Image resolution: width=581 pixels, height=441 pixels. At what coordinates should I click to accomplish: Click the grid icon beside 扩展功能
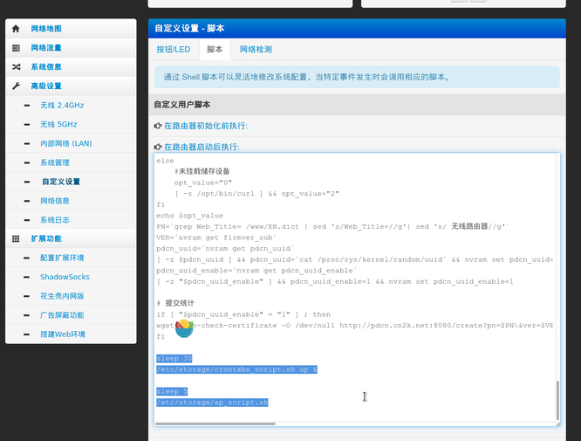(16, 238)
